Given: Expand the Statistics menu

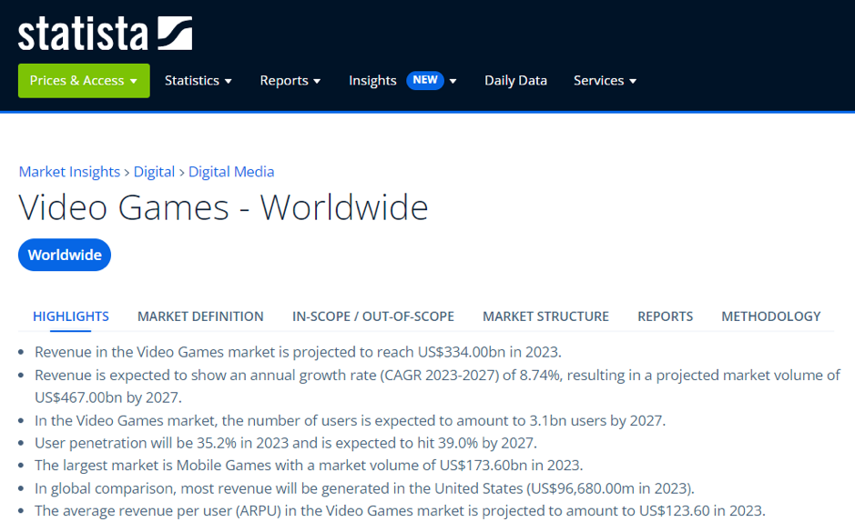Looking at the screenshot, I should click(x=198, y=81).
